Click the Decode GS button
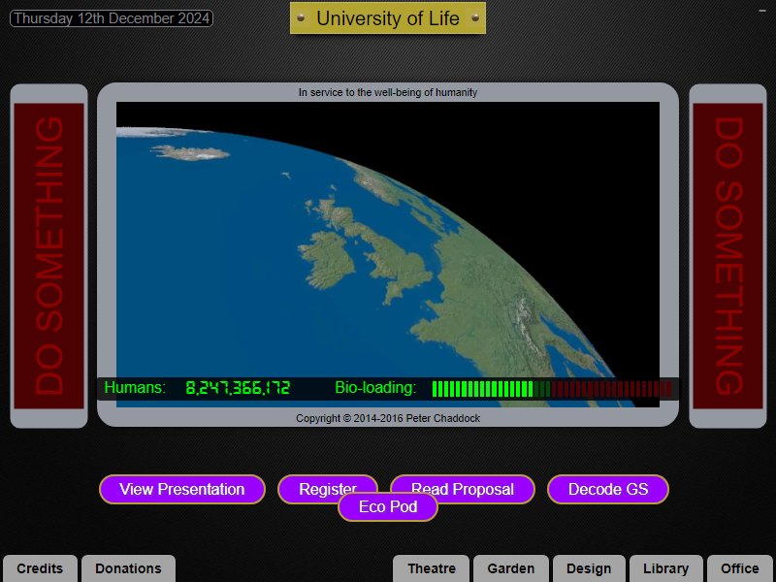Screen dimensions: 776x582 [x=608, y=489]
